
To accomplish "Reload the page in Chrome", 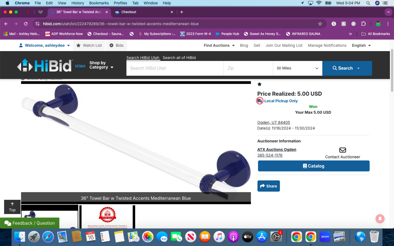I will pos(26,24).
